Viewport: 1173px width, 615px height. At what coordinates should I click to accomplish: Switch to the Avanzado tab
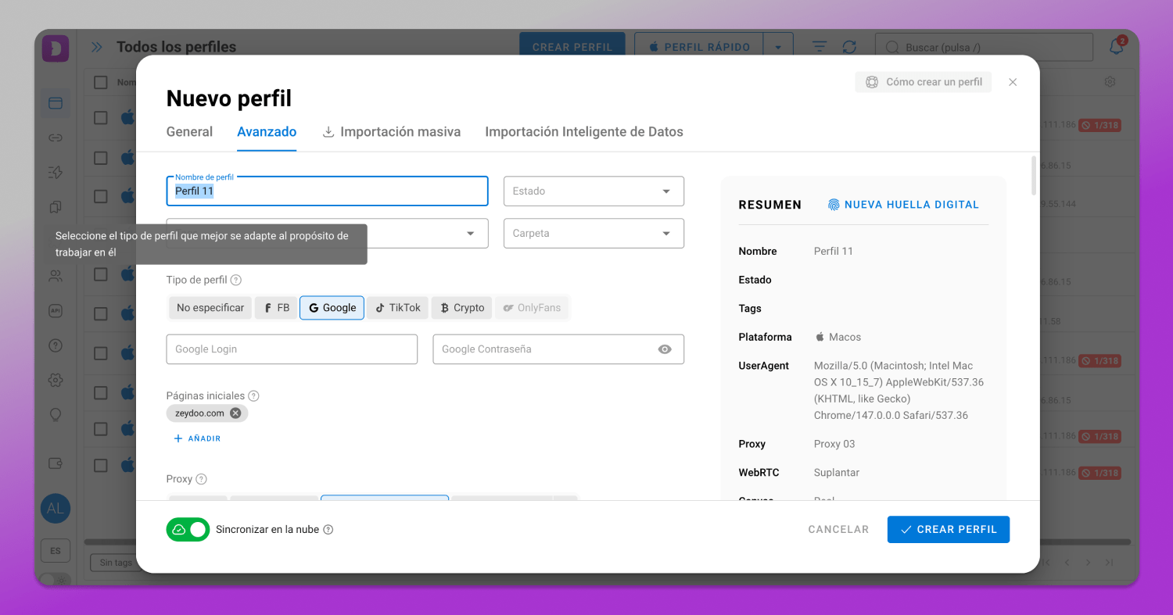(267, 132)
